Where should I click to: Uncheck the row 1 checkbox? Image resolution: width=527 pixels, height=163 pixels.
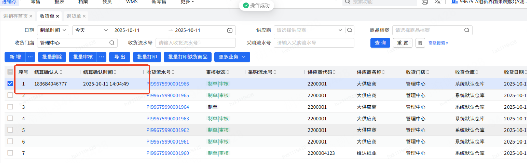[10, 83]
